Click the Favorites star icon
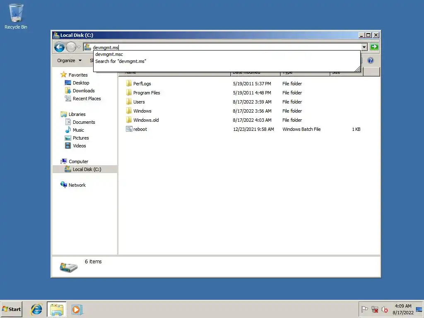This screenshot has height=318, width=424. tap(63, 75)
